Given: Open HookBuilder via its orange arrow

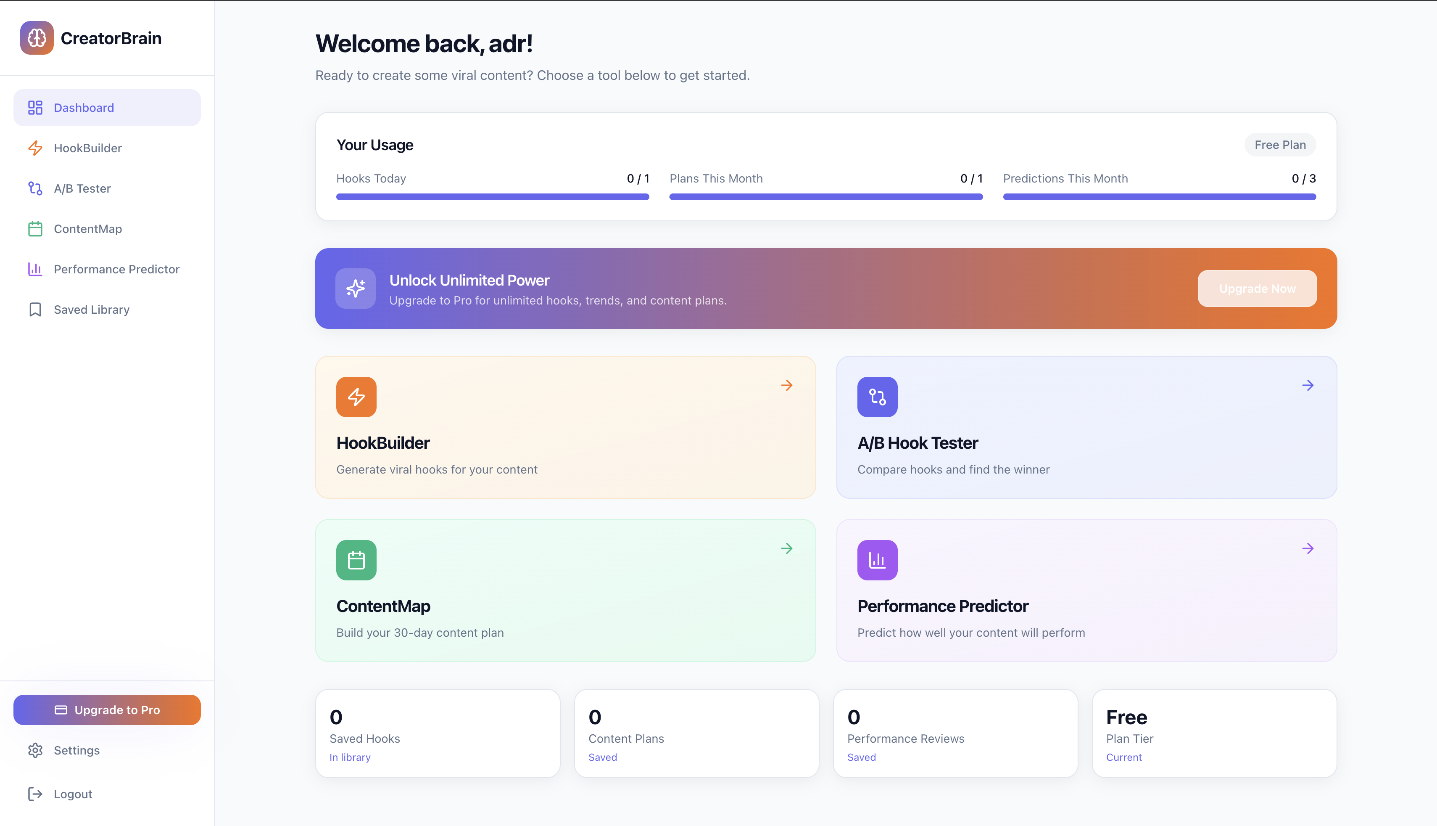Looking at the screenshot, I should pos(786,385).
